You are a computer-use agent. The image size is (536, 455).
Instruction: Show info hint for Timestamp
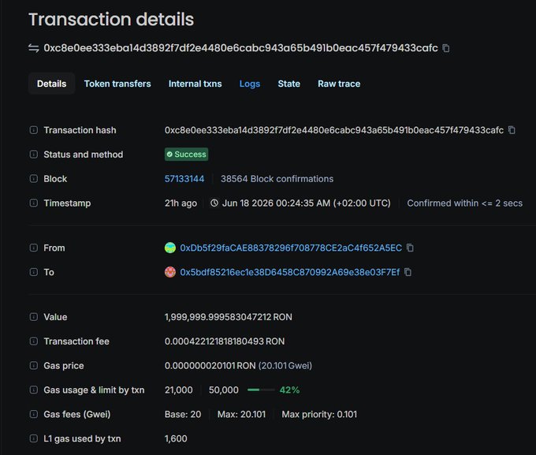pos(33,203)
